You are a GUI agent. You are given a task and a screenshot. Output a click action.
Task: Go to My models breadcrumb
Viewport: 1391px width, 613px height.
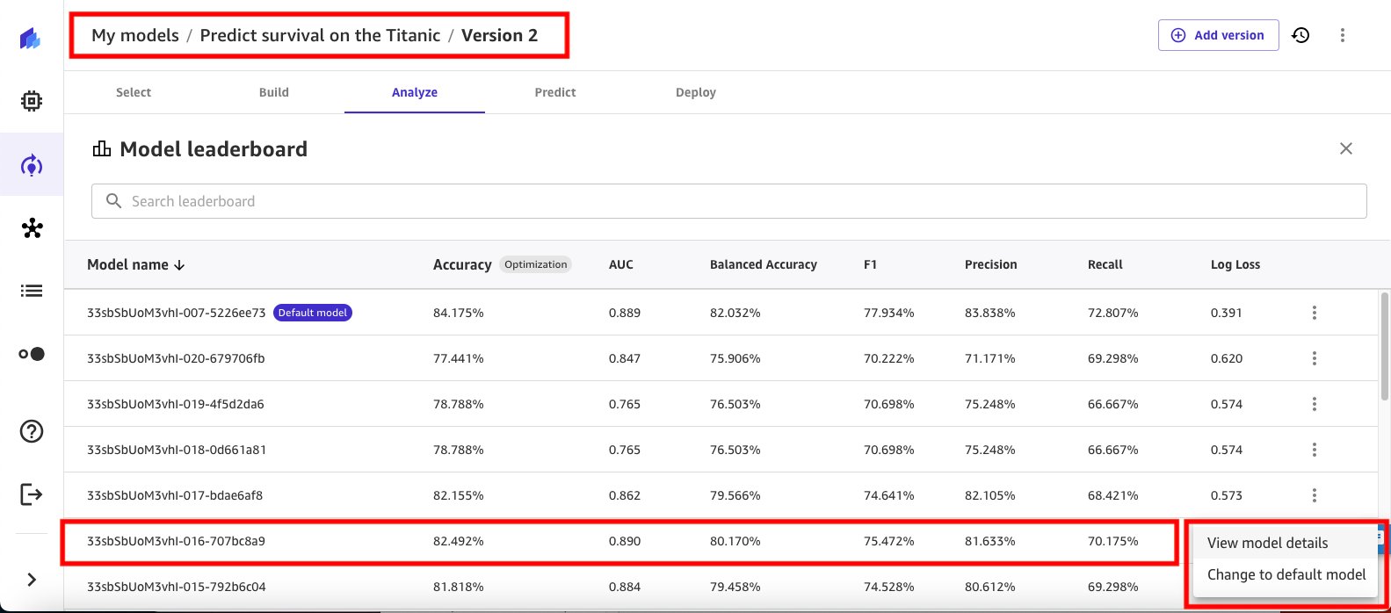[135, 35]
